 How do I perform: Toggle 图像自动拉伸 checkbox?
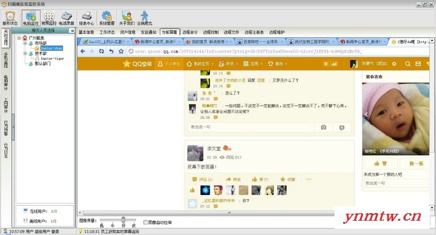tap(145, 222)
